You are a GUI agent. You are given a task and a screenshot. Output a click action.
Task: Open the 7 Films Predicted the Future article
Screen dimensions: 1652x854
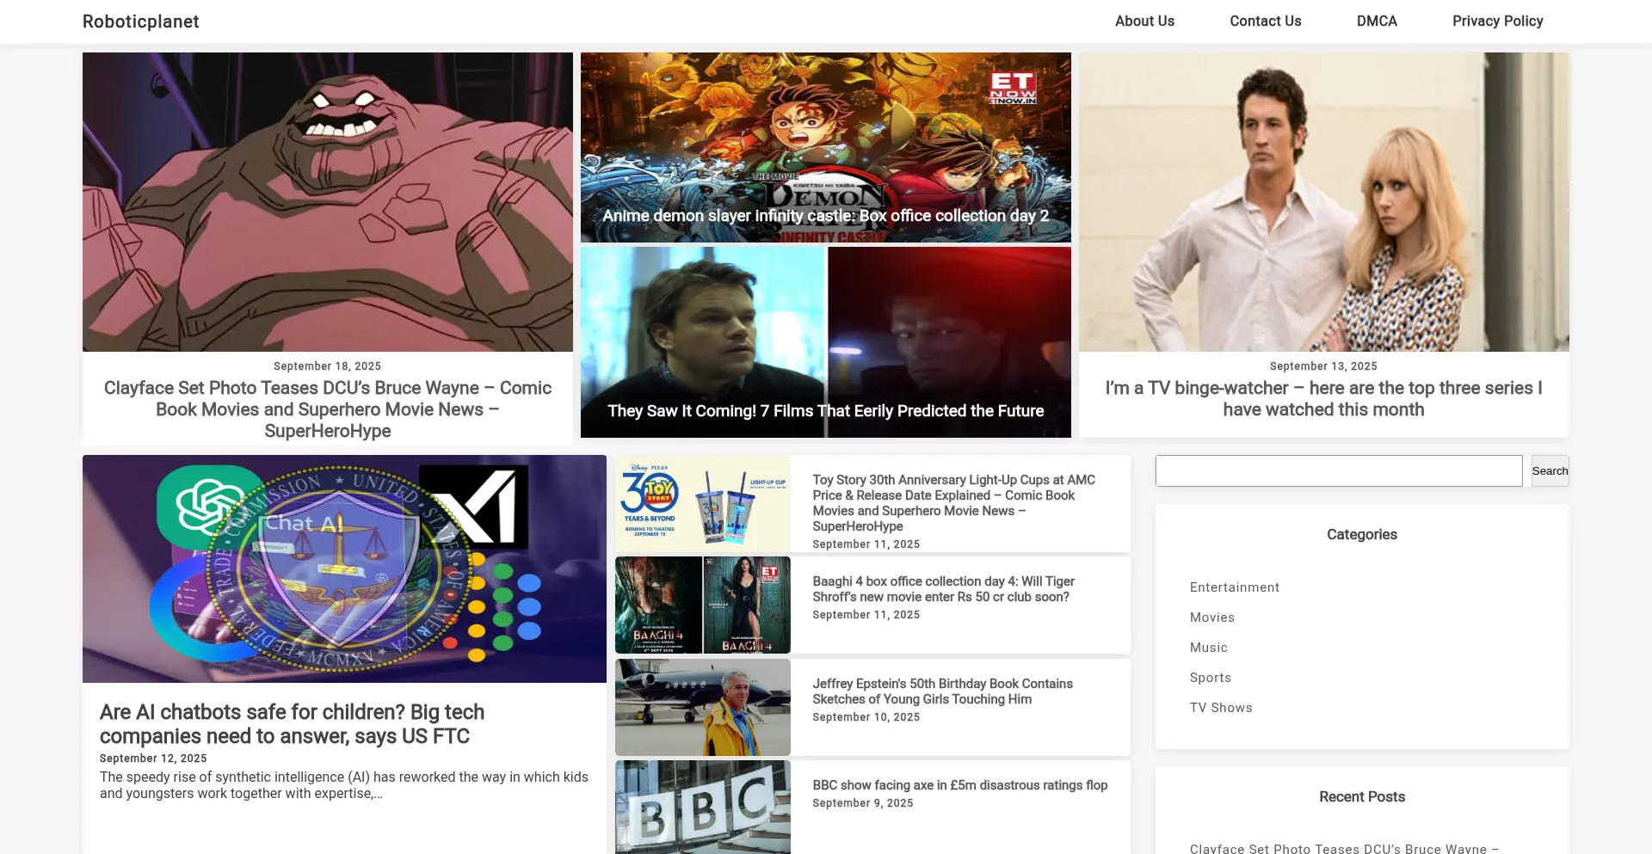tap(825, 411)
